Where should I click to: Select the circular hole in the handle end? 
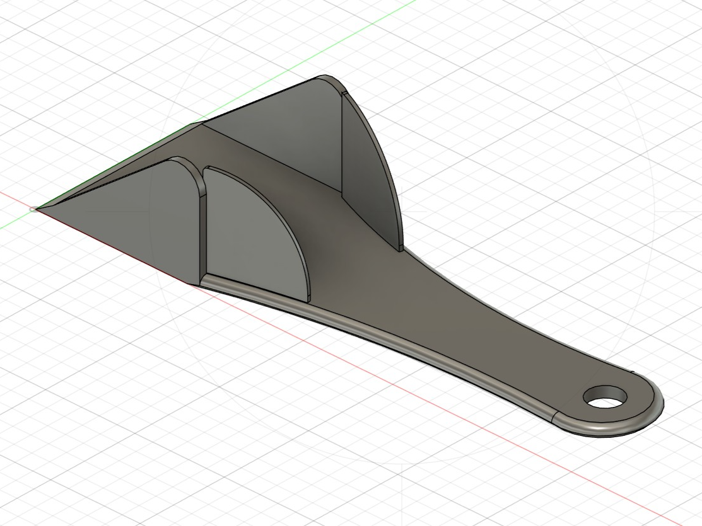605,396
